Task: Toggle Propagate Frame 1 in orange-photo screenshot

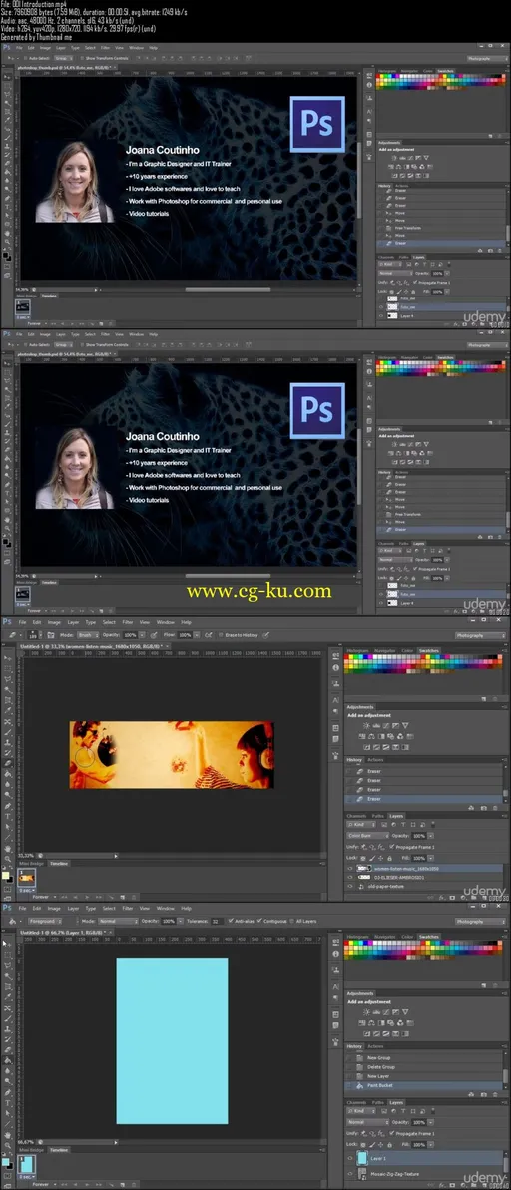Action: (x=391, y=847)
